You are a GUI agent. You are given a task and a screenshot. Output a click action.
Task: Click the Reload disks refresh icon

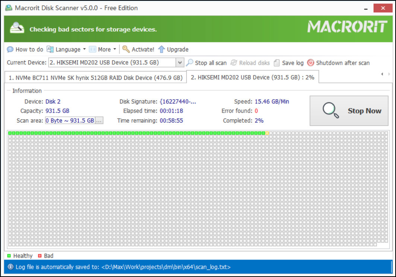(x=234, y=63)
